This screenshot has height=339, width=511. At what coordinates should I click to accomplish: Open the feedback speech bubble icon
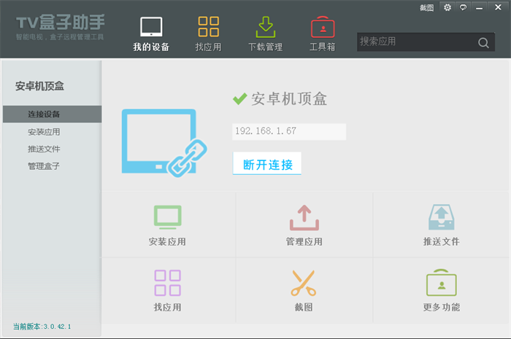463,7
